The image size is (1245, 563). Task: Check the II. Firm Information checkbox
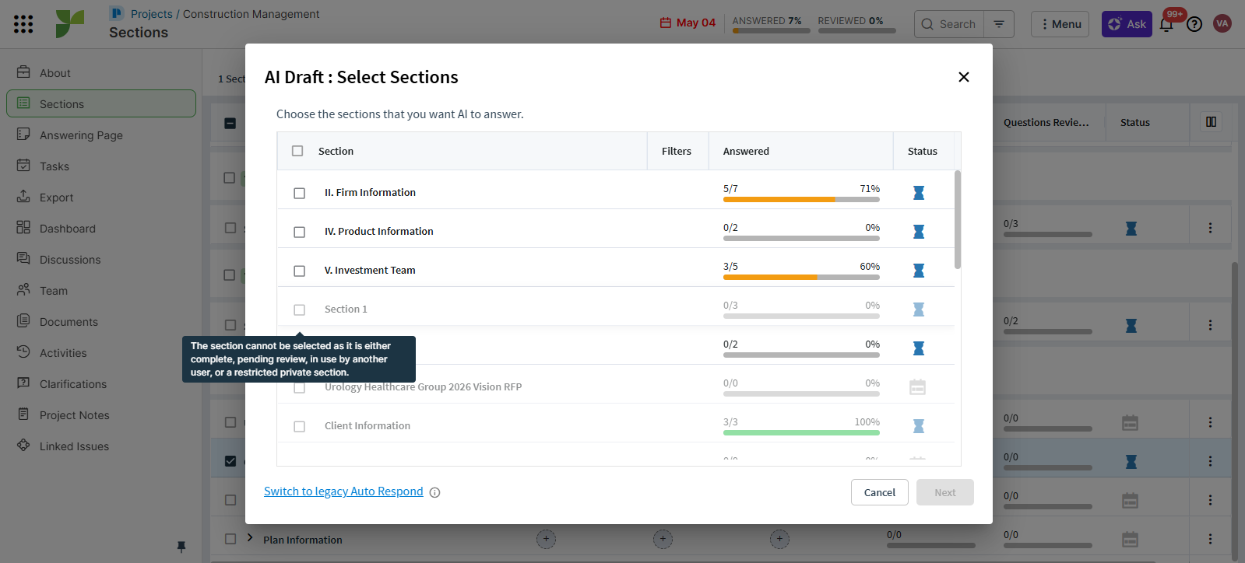tap(299, 193)
